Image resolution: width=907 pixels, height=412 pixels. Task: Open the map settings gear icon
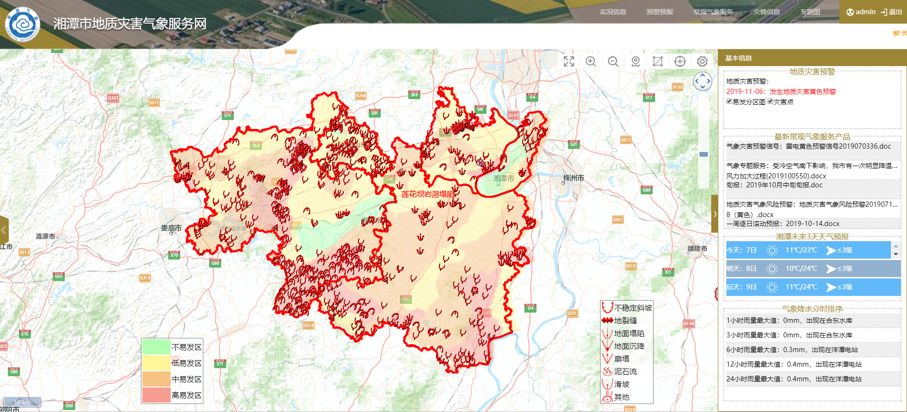tap(702, 61)
